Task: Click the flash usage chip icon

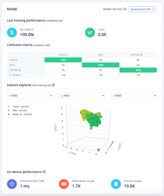Action: [116, 184]
